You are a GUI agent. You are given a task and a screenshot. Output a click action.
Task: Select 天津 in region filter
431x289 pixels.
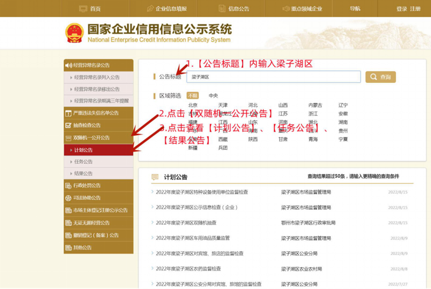click(x=223, y=105)
